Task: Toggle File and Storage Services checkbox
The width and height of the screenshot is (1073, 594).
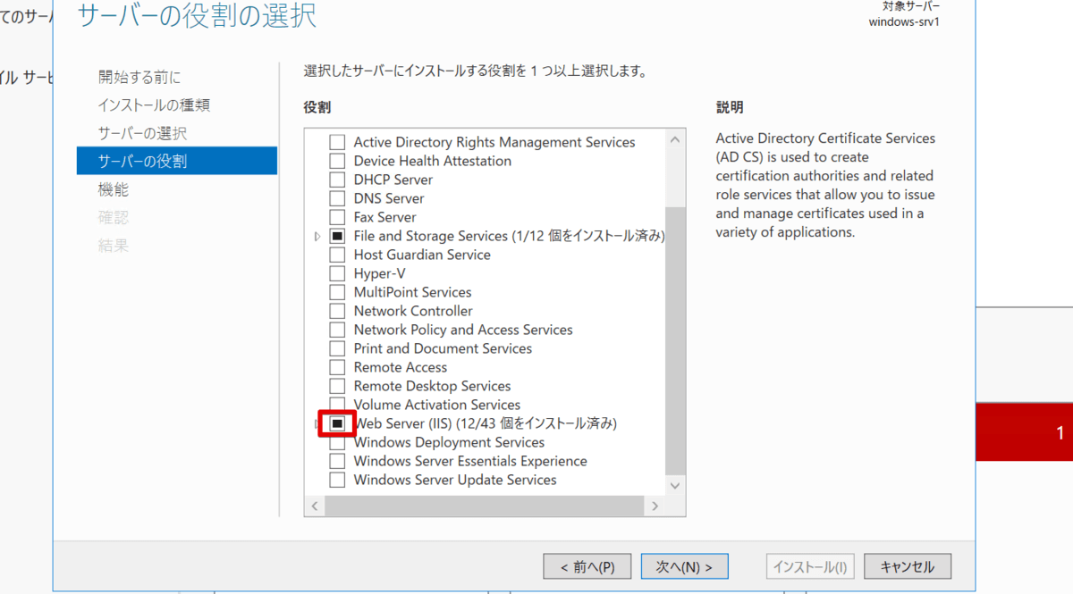Action: point(337,236)
